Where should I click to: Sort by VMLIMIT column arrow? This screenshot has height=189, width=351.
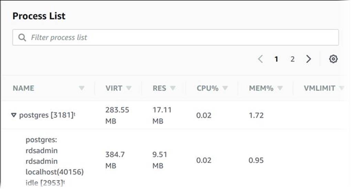point(341,88)
